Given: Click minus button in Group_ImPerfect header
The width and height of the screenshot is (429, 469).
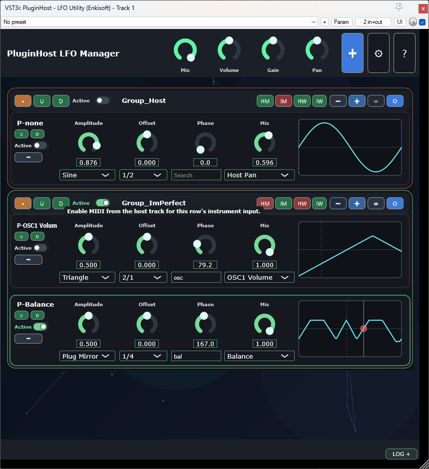Looking at the screenshot, I should 338,203.
